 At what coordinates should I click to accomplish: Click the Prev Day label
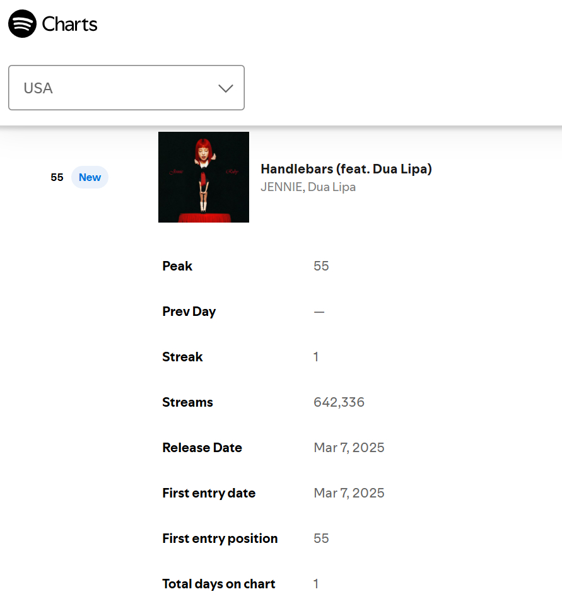pos(189,311)
